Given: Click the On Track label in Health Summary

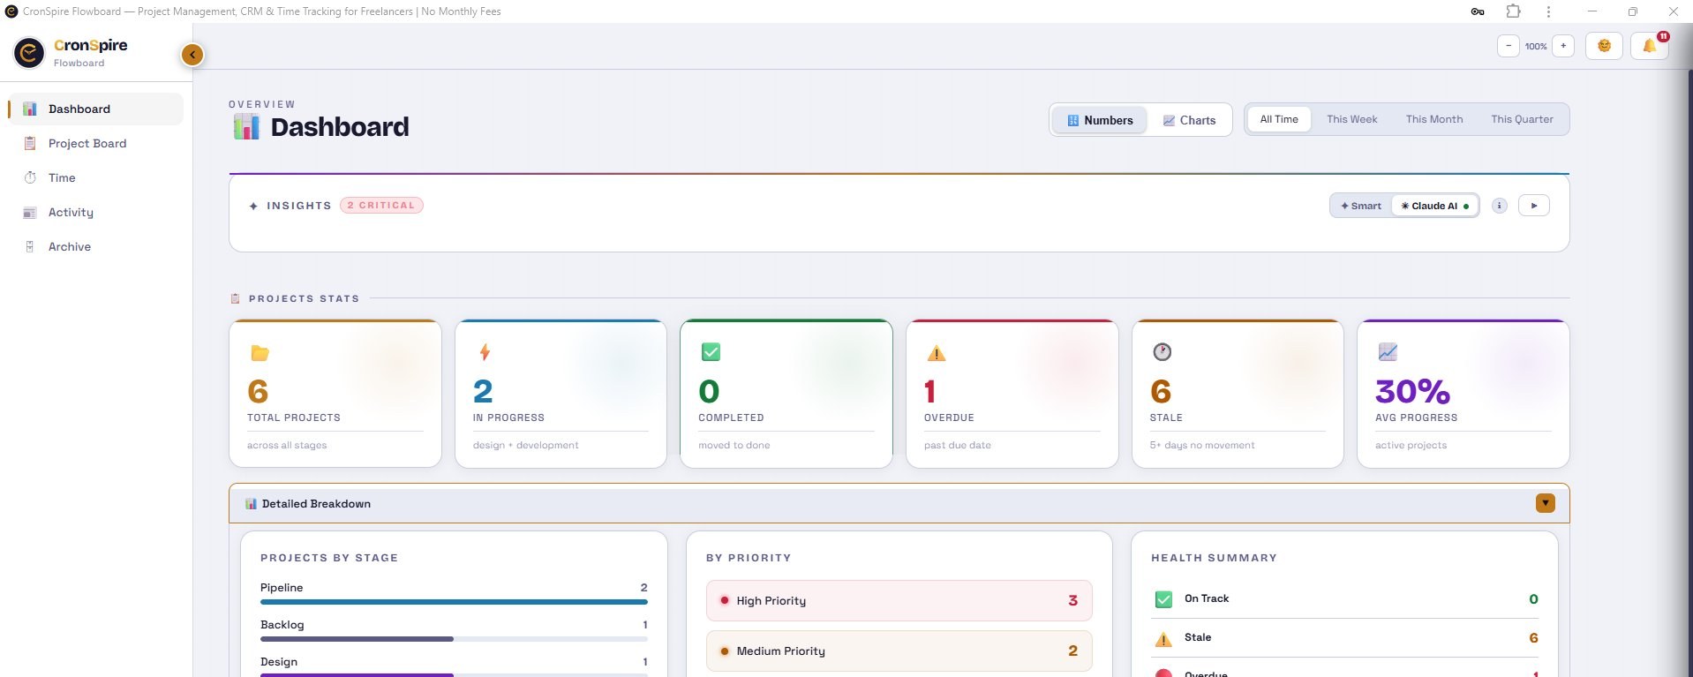Looking at the screenshot, I should coord(1207,598).
